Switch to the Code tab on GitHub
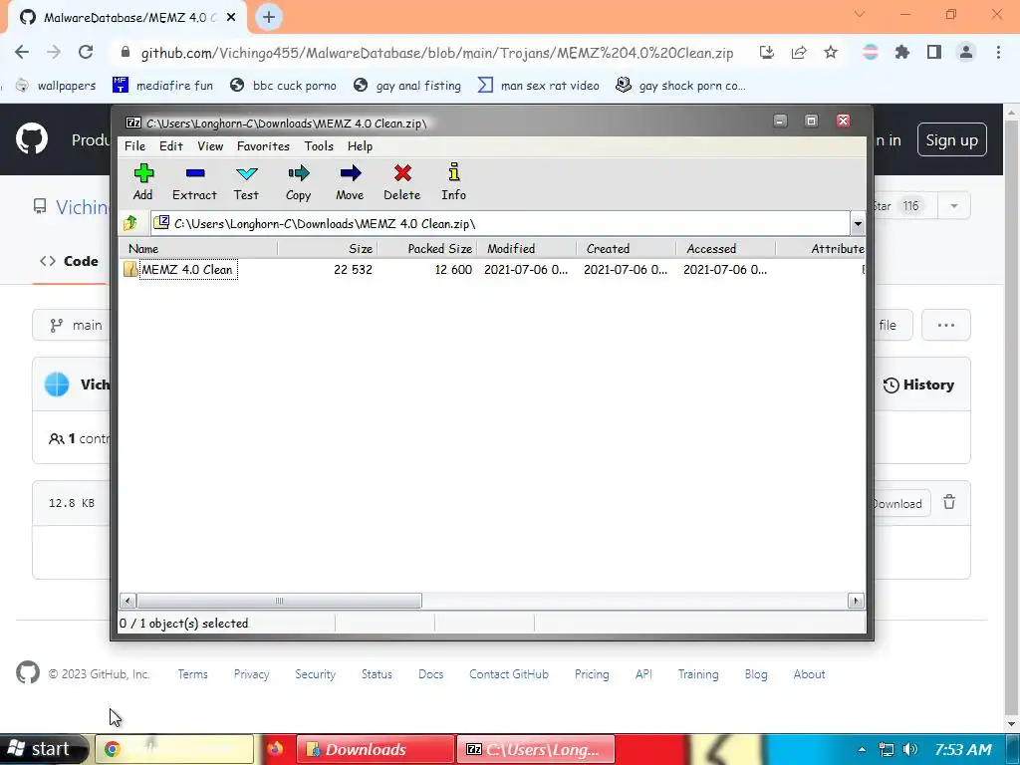 click(69, 261)
